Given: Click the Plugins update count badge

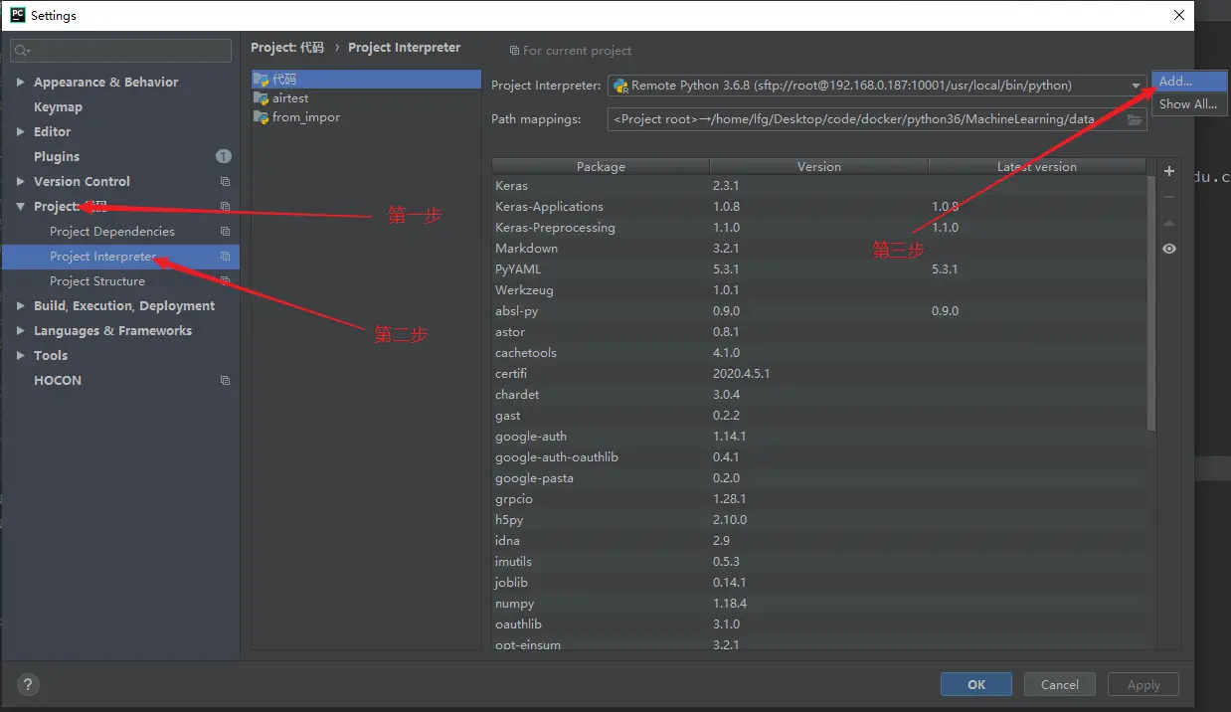Looking at the screenshot, I should pyautogui.click(x=223, y=156).
